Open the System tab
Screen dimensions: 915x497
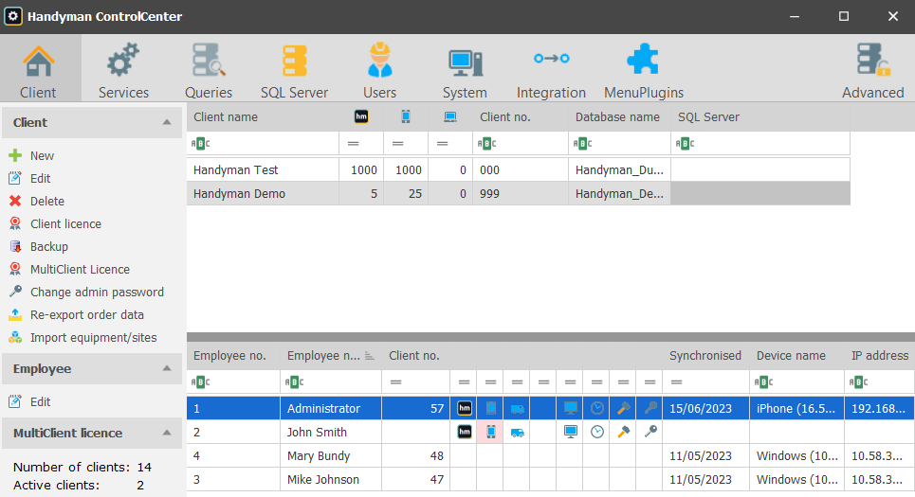(x=465, y=68)
